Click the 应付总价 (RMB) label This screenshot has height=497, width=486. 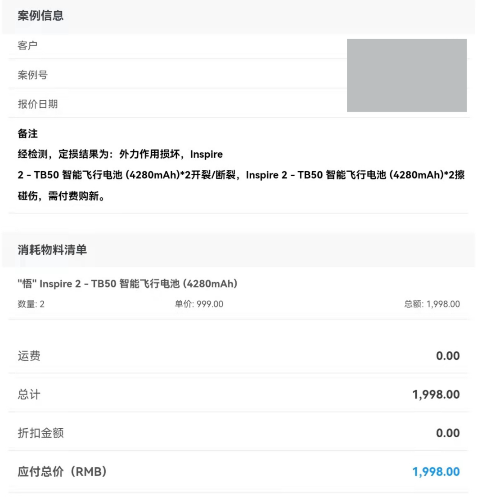point(62,472)
